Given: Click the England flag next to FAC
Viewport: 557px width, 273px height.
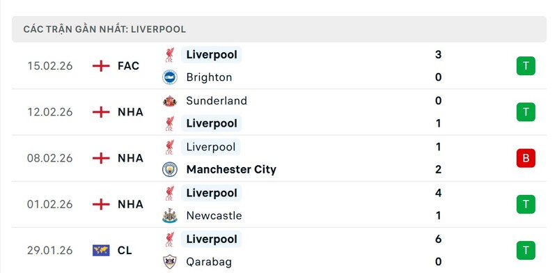Looking at the screenshot, I should [x=101, y=65].
